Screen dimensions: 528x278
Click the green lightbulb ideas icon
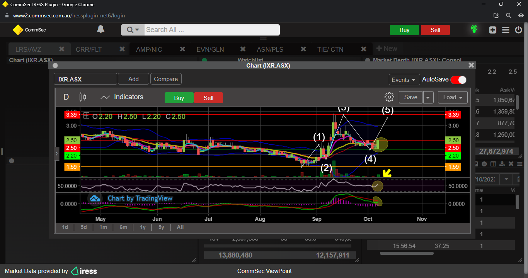click(x=474, y=29)
